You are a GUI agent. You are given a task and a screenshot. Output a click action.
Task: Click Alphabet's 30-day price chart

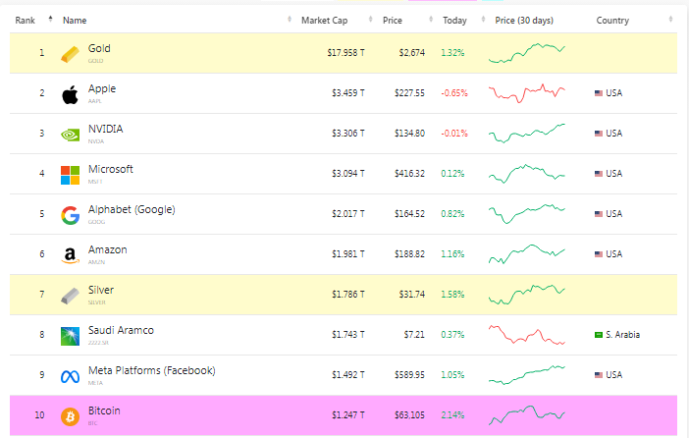[x=527, y=214]
